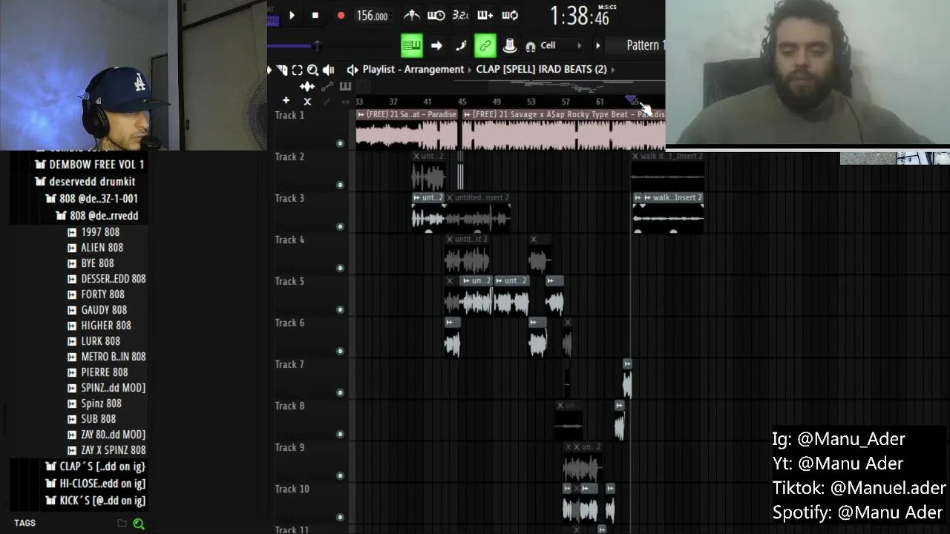
Task: Show automation clips icon
Action: (327, 86)
